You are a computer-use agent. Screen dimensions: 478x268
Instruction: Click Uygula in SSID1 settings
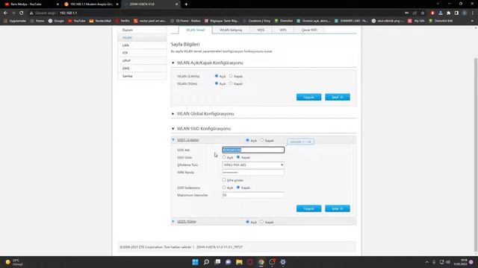coord(308,208)
